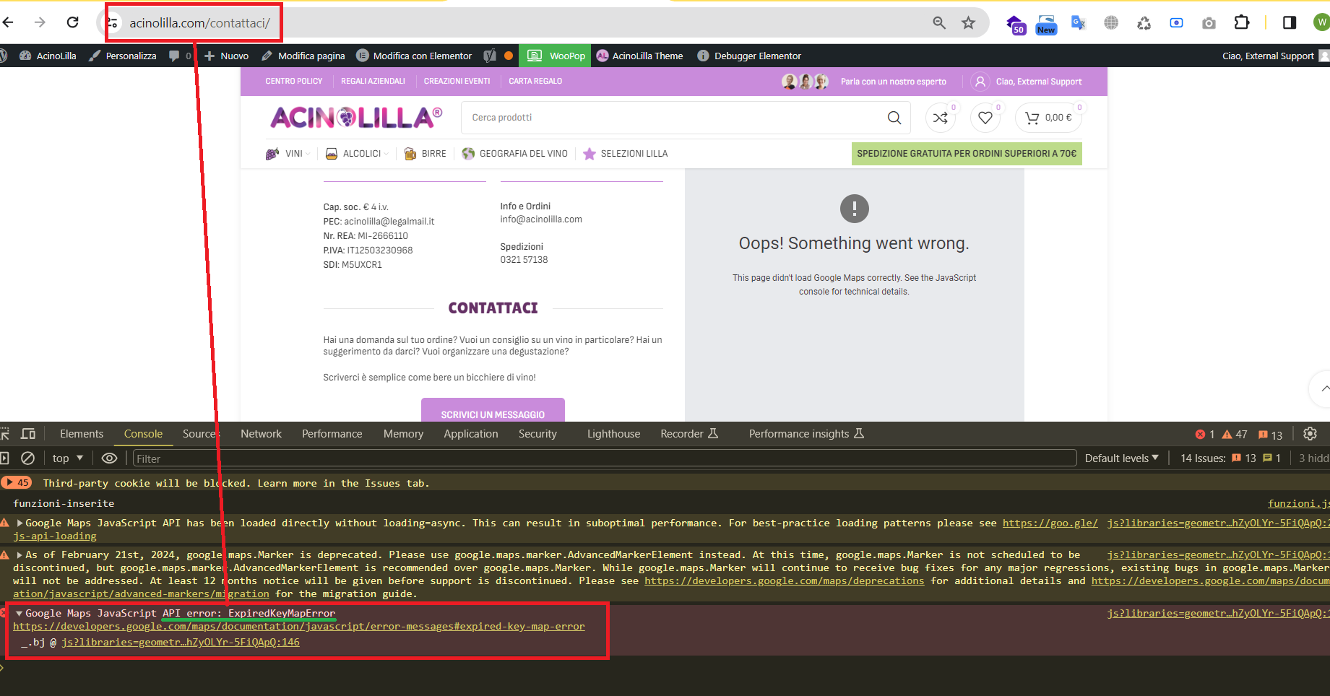1330x696 pixels.
Task: Activate the DevTools inspect element picker
Action: click(x=5, y=434)
